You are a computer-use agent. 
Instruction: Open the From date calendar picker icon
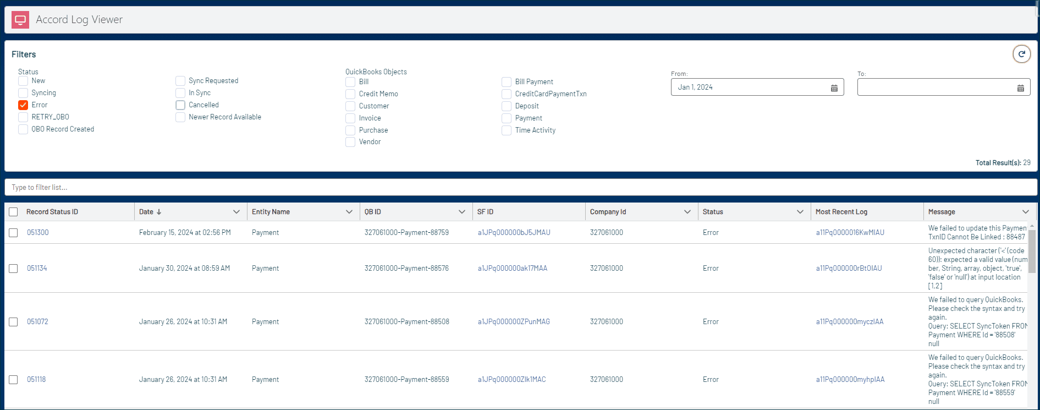click(x=834, y=88)
